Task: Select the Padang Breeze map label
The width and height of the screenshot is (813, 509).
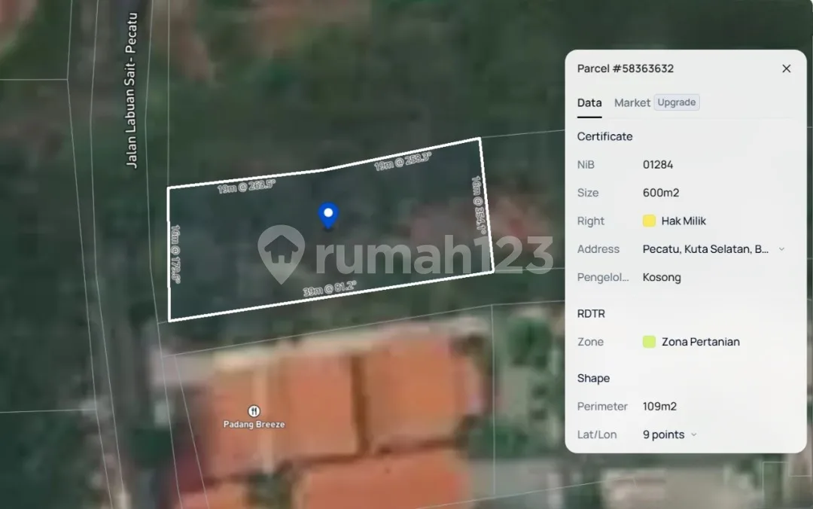Action: click(x=254, y=425)
